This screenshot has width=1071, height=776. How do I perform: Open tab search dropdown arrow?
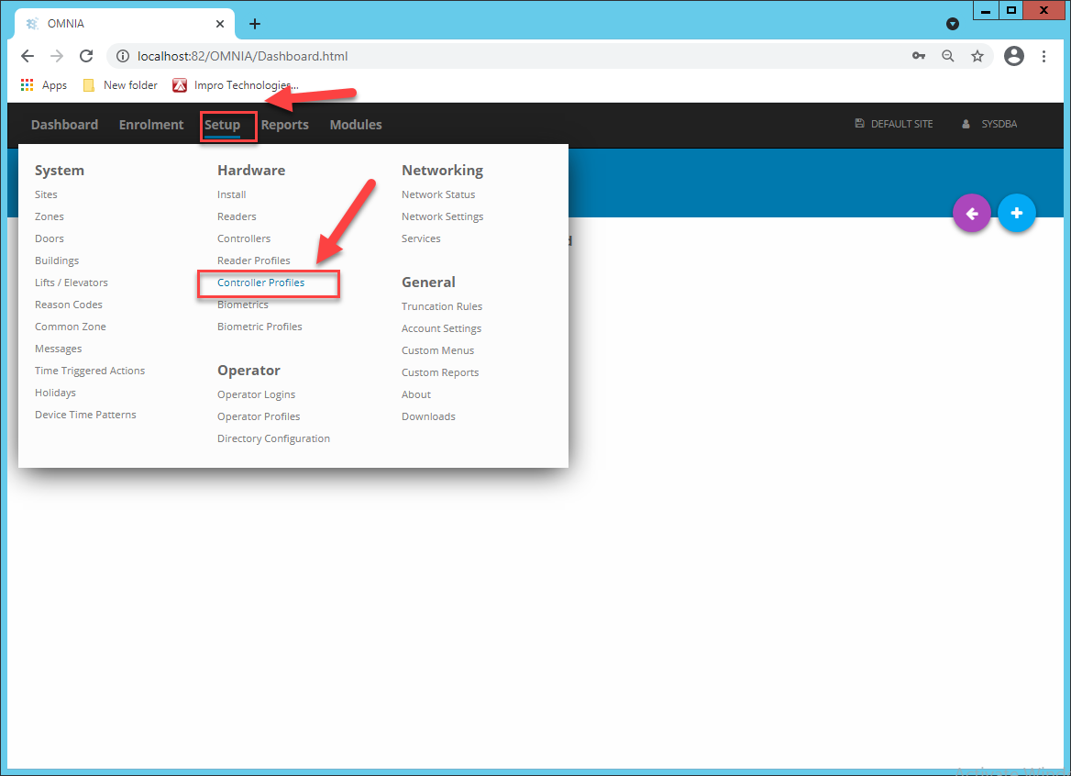coord(952,24)
